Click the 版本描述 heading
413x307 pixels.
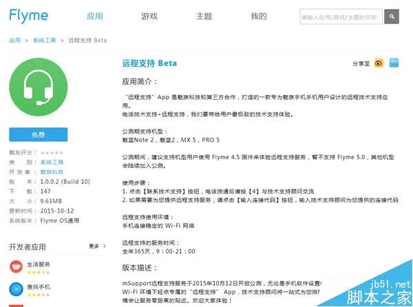140,268
